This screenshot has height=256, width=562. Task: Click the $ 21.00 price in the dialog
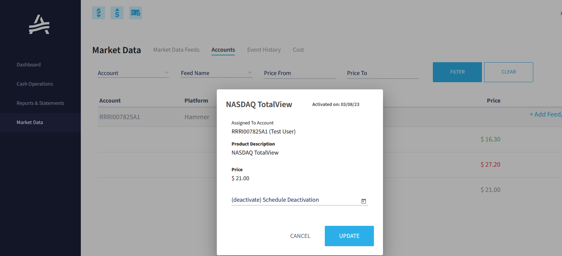click(241, 178)
